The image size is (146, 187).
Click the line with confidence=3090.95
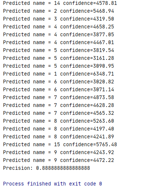pos(59,66)
